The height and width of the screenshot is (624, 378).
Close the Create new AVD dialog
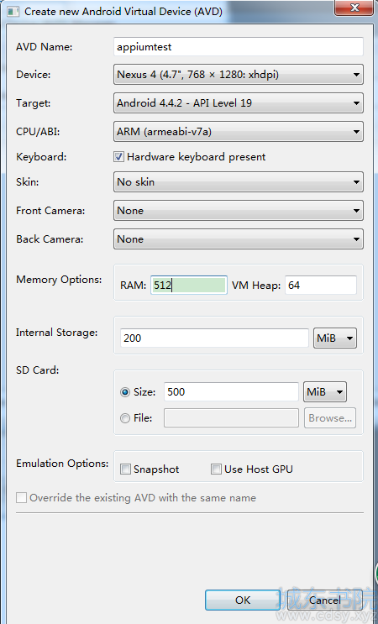click(x=354, y=8)
